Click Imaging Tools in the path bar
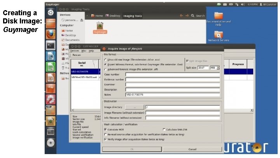The image size is (280, 158). pyautogui.click(x=133, y=16)
